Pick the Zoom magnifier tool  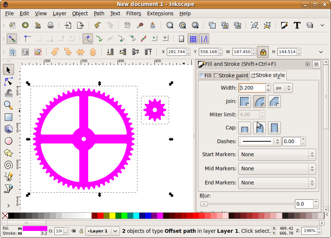coord(9,105)
